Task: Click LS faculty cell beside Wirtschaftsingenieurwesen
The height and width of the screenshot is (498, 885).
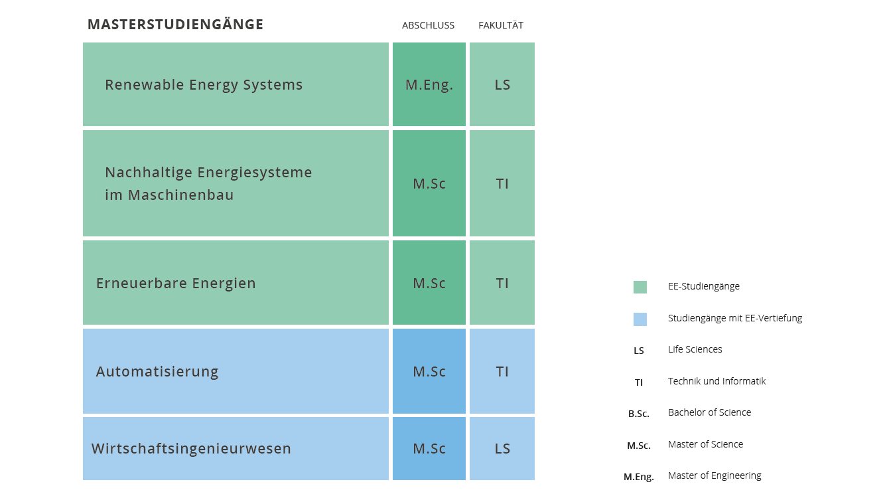Action: click(502, 448)
